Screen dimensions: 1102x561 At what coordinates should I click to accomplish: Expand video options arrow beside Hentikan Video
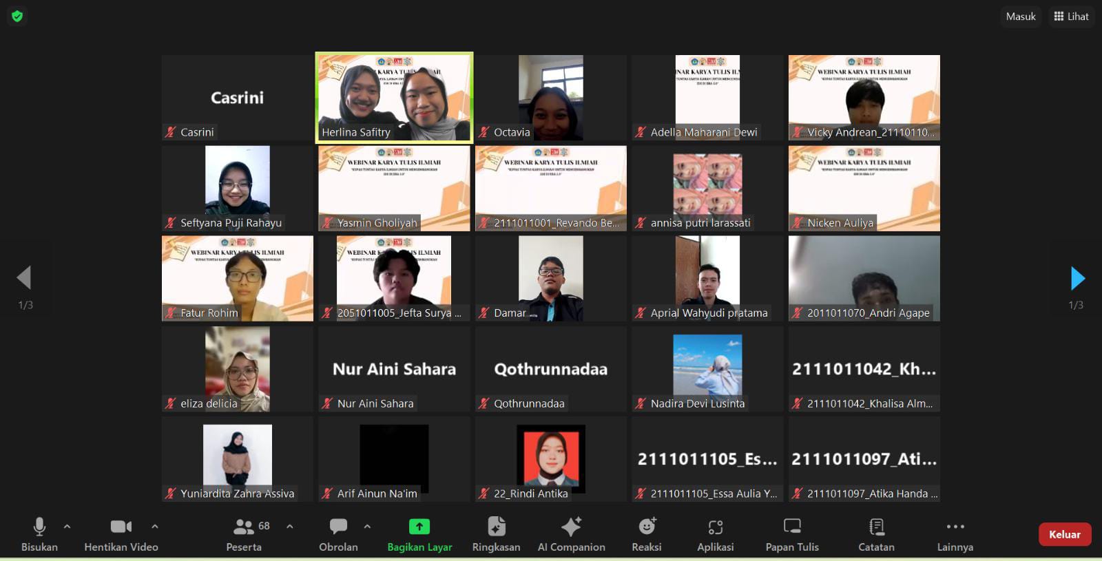click(x=155, y=527)
